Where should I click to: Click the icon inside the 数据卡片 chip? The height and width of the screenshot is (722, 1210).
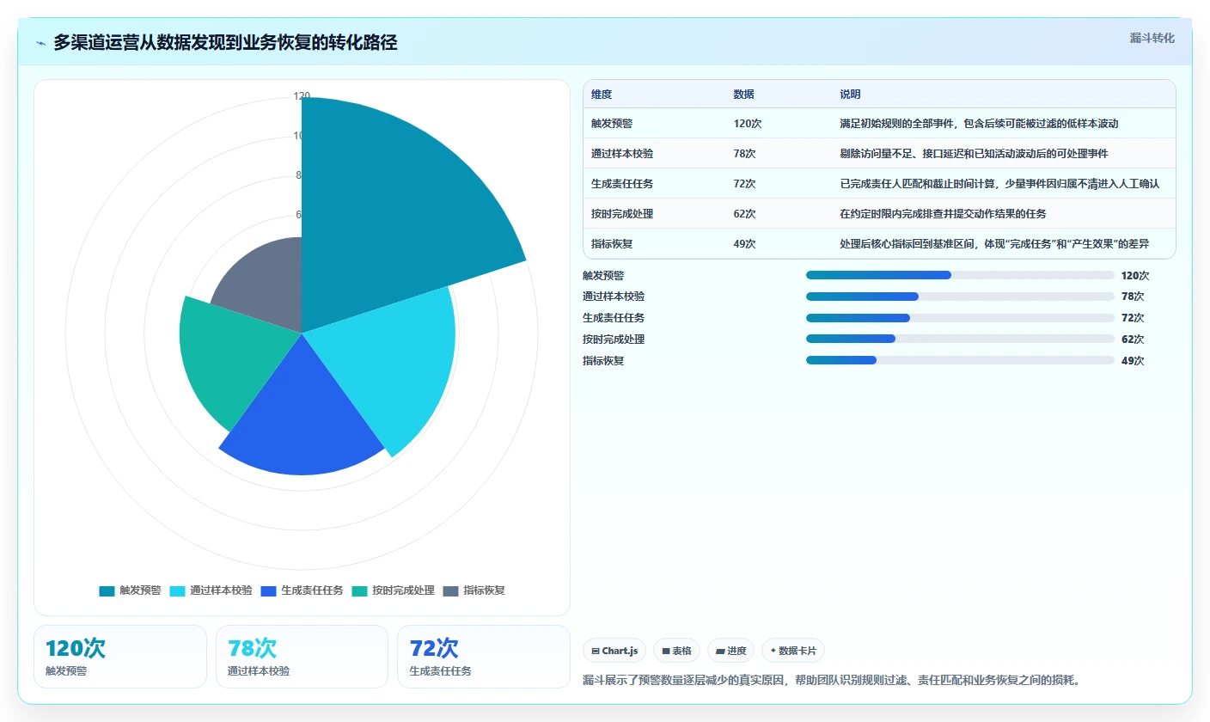(x=773, y=651)
